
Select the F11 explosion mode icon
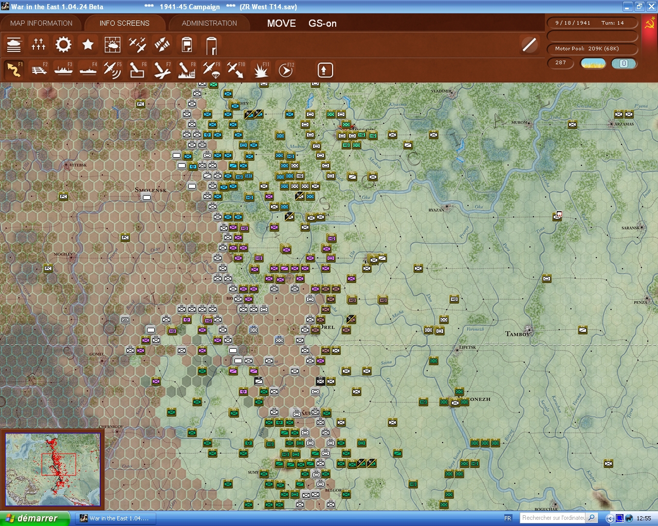click(261, 70)
